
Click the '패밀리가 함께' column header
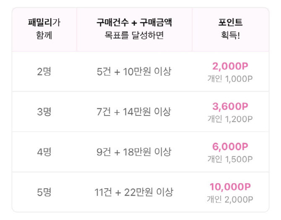pyautogui.click(x=44, y=29)
